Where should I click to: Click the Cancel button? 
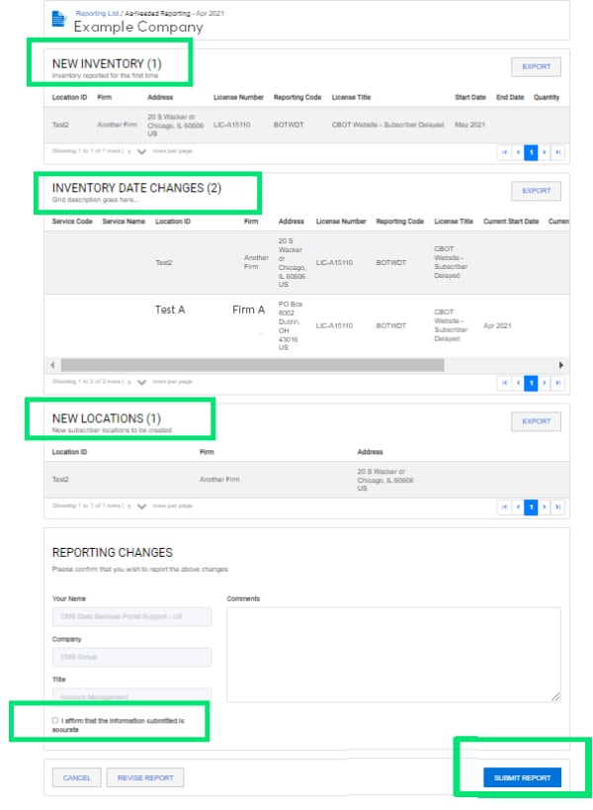click(76, 778)
